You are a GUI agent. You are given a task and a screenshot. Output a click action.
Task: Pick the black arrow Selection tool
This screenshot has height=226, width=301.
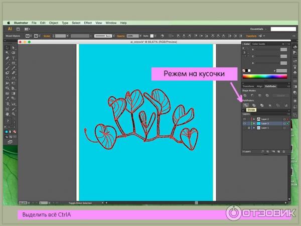click(x=7, y=48)
